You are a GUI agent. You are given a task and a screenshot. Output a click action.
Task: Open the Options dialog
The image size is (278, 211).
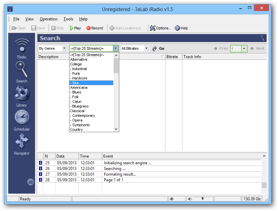click(160, 28)
